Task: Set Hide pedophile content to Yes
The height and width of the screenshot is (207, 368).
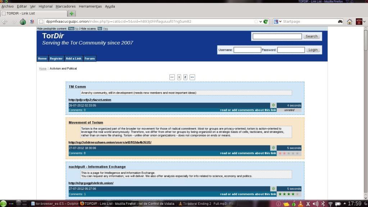Action: (x=71, y=29)
